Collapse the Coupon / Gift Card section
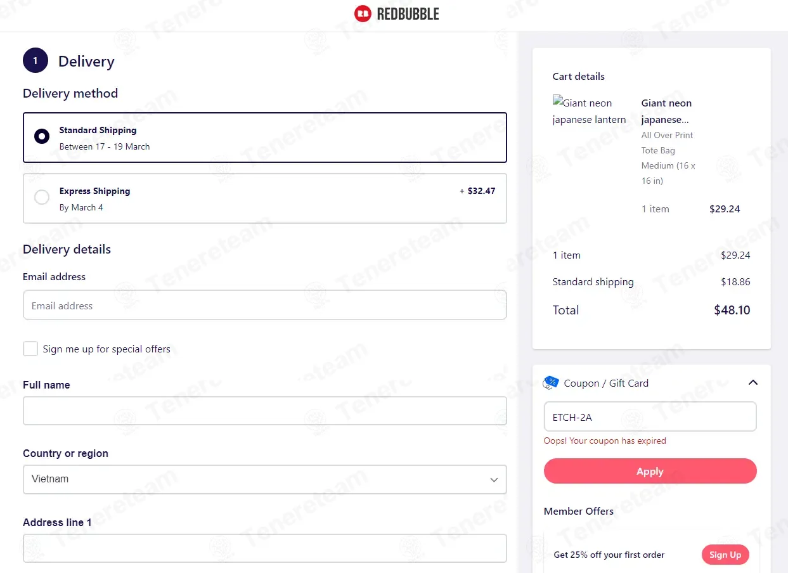Viewport: 788px width, 573px height. (753, 382)
